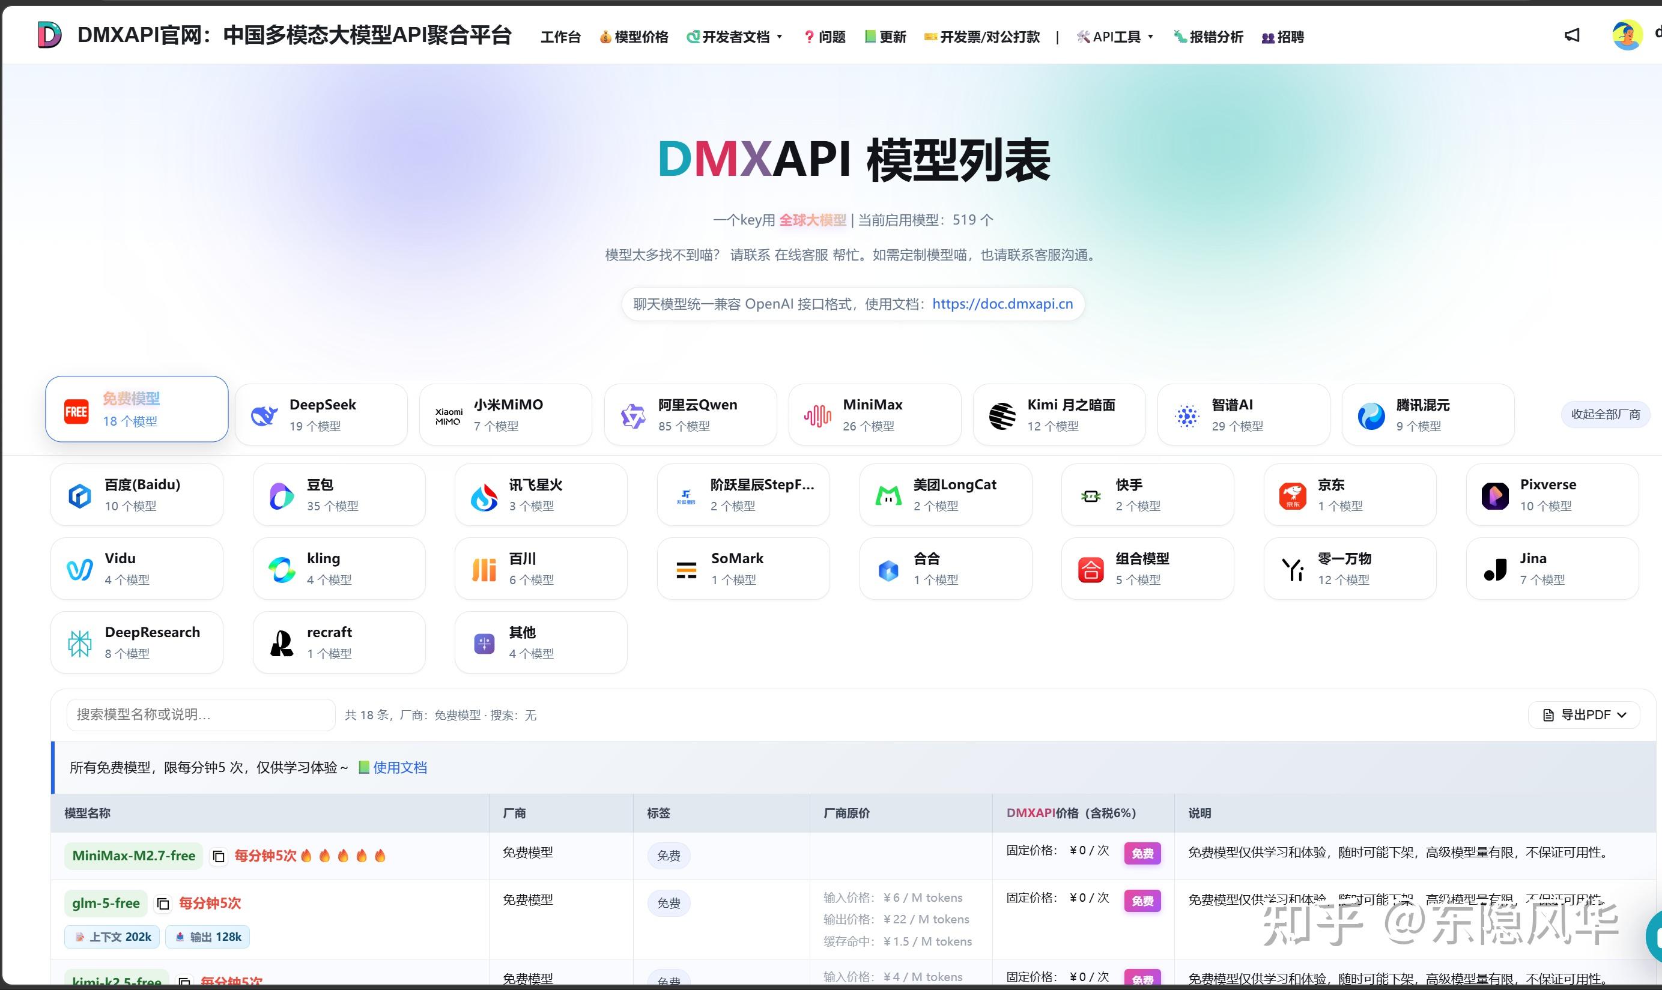Open the announcement megaphone icon
The width and height of the screenshot is (1662, 990).
point(1572,35)
